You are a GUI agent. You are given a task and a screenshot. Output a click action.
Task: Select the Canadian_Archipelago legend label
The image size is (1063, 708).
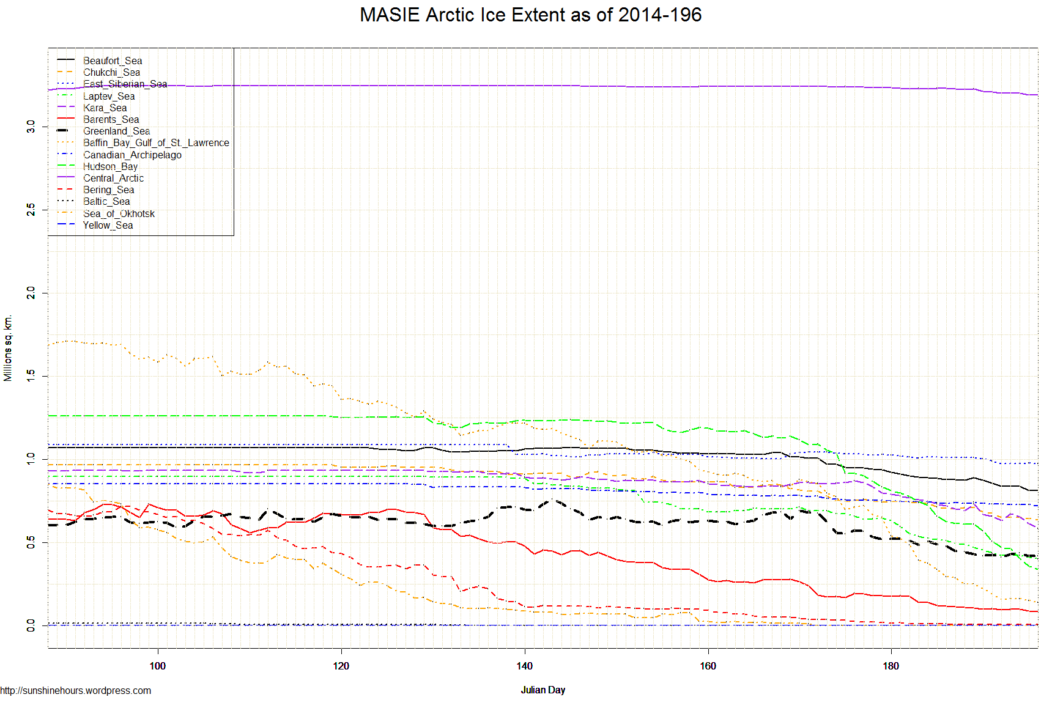[x=132, y=155]
